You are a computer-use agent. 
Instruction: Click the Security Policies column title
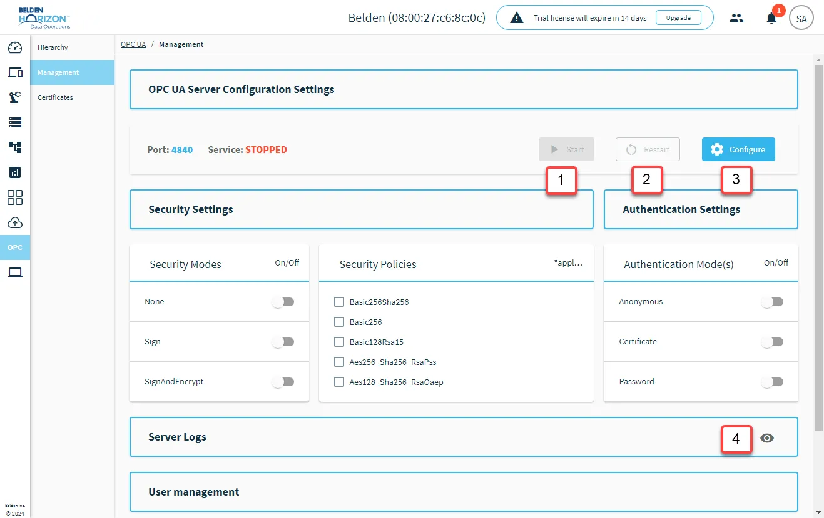(378, 264)
